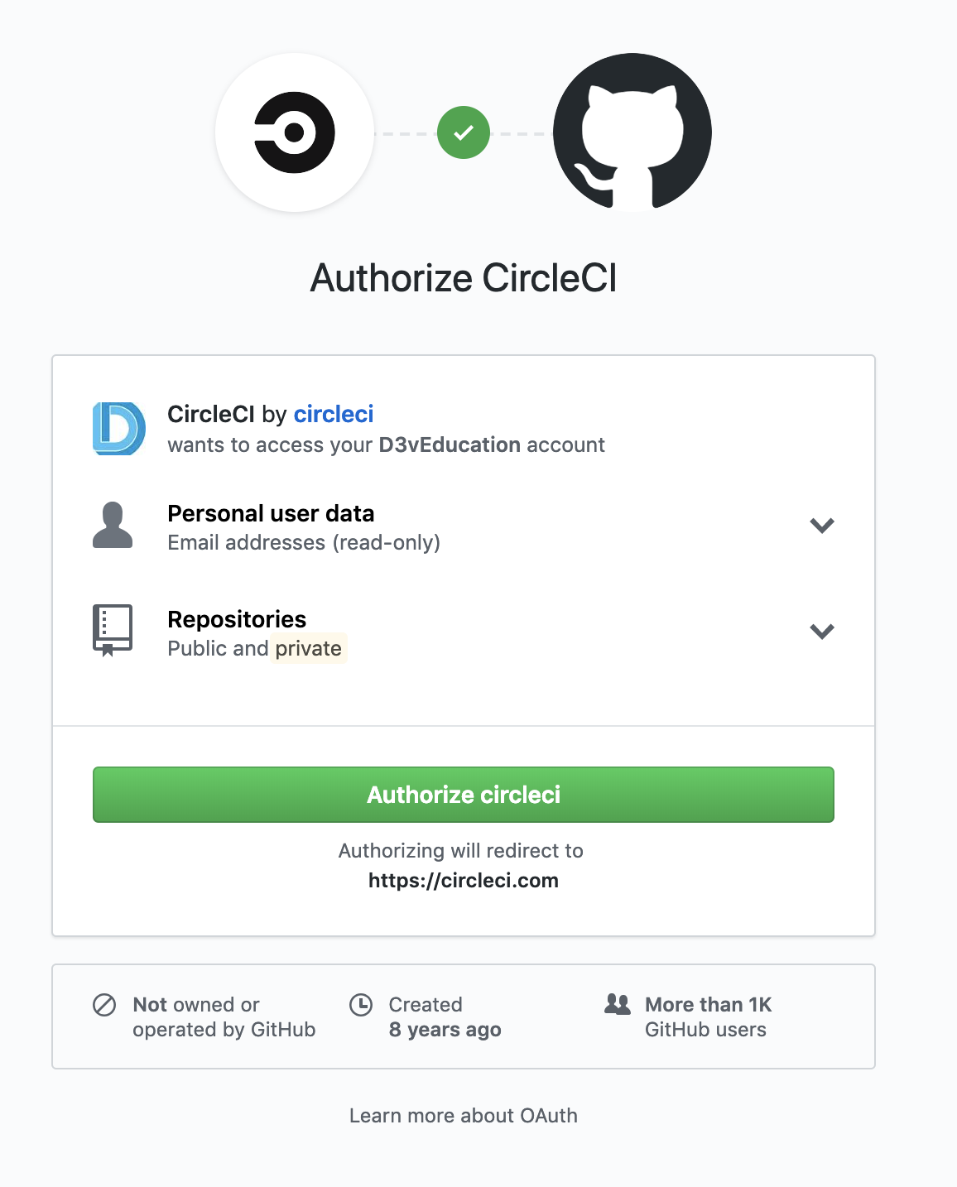Expand the Personal user data chevron
This screenshot has width=957, height=1187.
click(x=821, y=526)
